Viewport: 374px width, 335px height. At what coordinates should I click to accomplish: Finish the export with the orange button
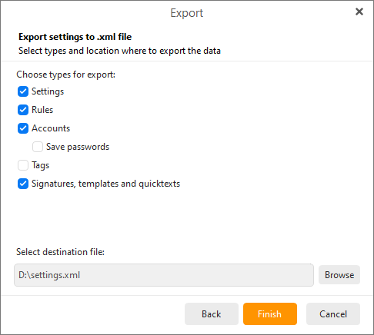coord(270,314)
